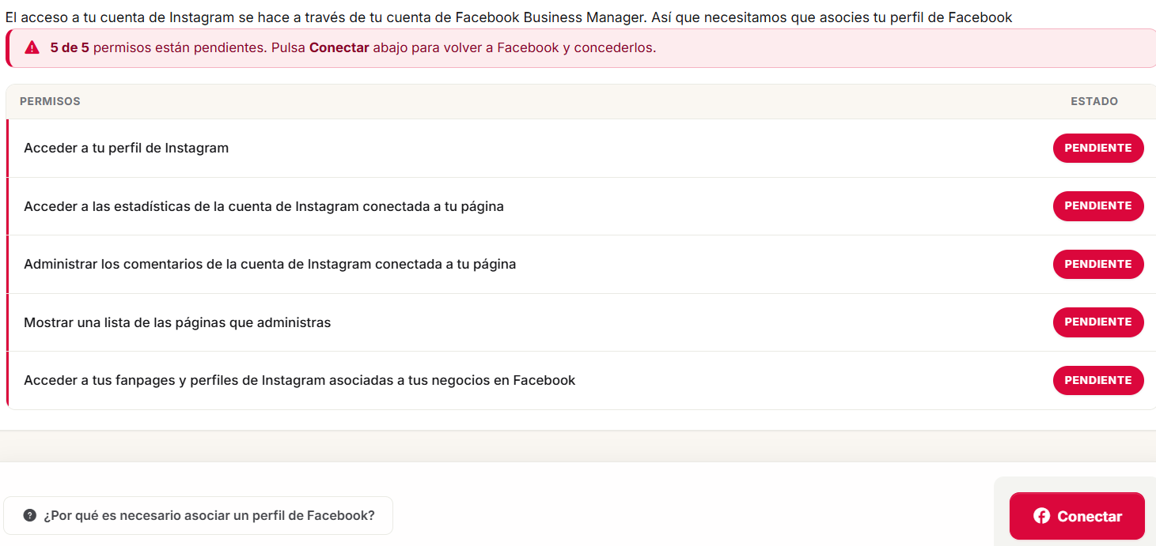1156x546 pixels.
Task: Click the red warning triangle icon
Action: pos(32,47)
